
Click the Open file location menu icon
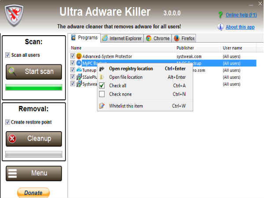tap(102, 77)
